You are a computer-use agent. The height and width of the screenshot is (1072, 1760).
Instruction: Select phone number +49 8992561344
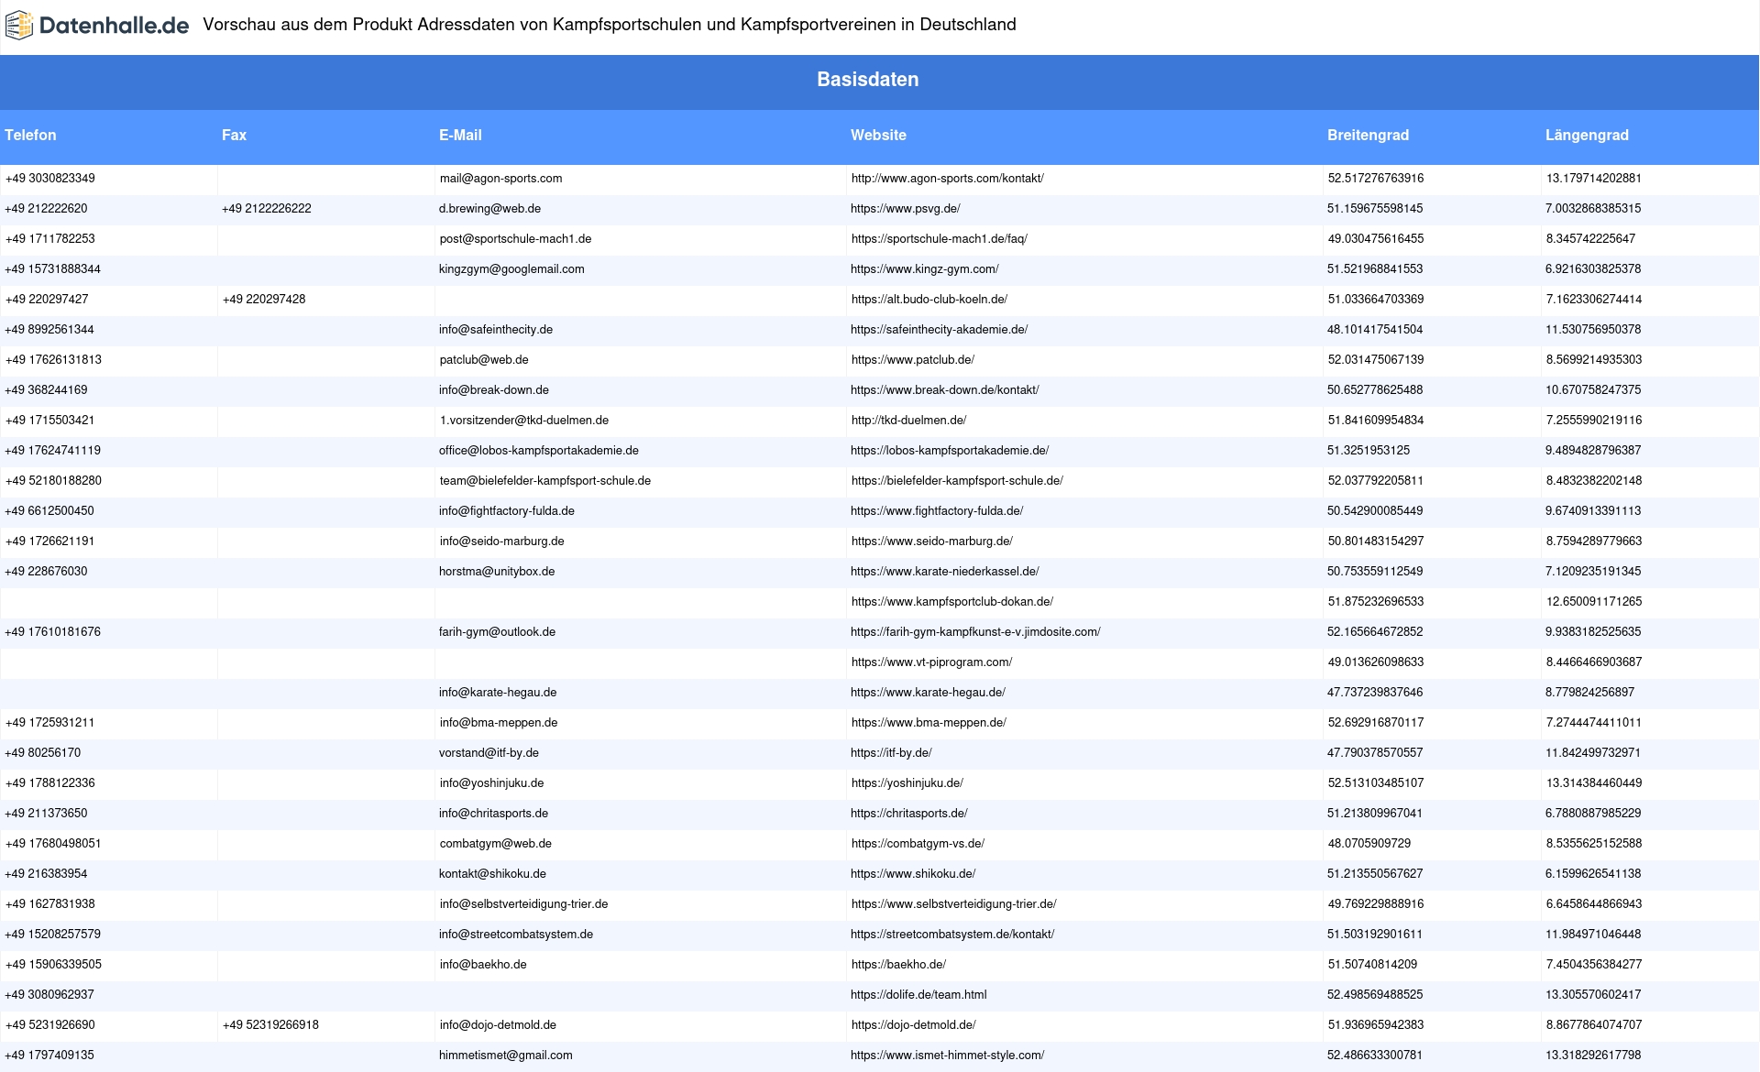pos(49,330)
